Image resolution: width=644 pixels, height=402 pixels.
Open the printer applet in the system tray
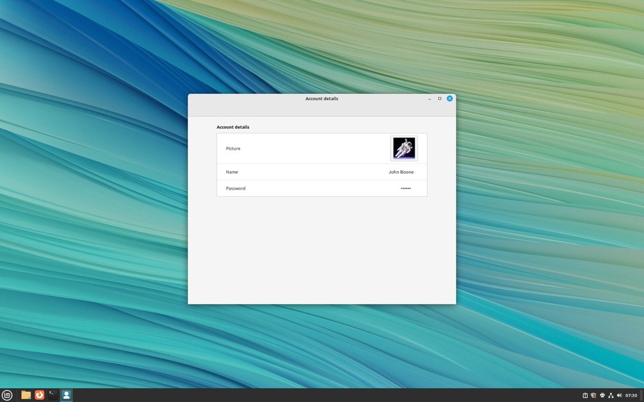602,396
